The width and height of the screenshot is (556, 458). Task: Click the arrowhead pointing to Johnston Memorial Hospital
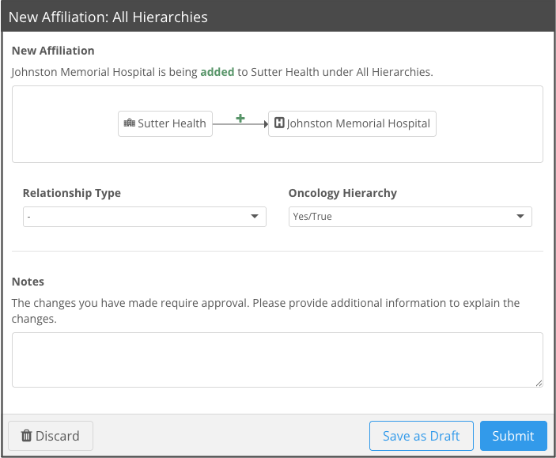[x=264, y=124]
